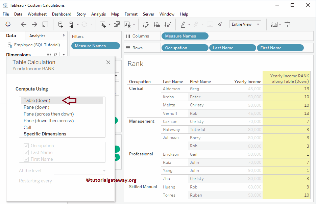Expand the At the level dropdown

point(104,171)
